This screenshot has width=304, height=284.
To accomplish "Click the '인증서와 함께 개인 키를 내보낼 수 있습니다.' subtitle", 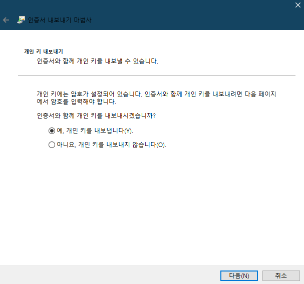I will 98,61.
